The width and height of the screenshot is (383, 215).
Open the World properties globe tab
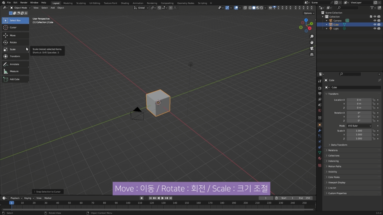click(320, 111)
